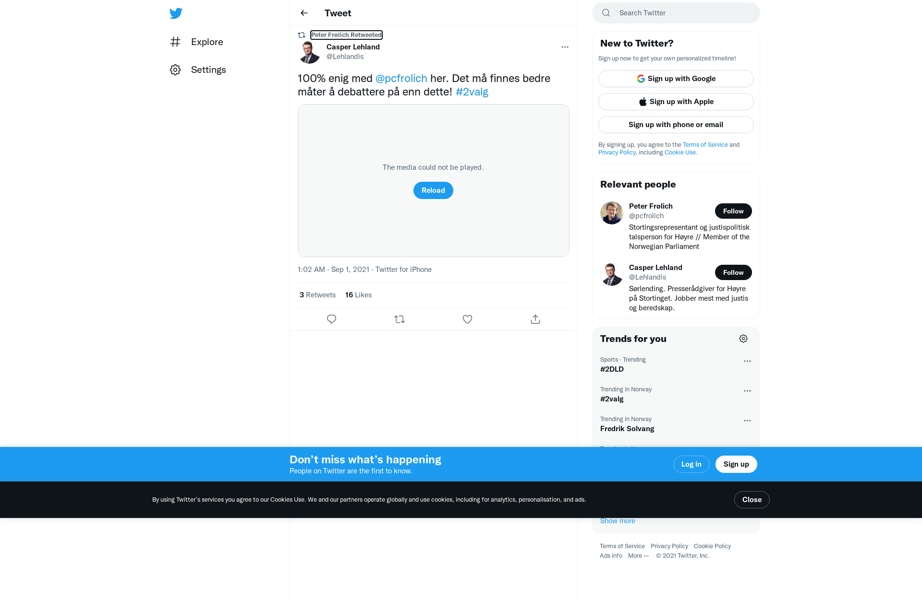The image size is (922, 599).
Task: Reload the unplayable media
Action: coord(433,190)
